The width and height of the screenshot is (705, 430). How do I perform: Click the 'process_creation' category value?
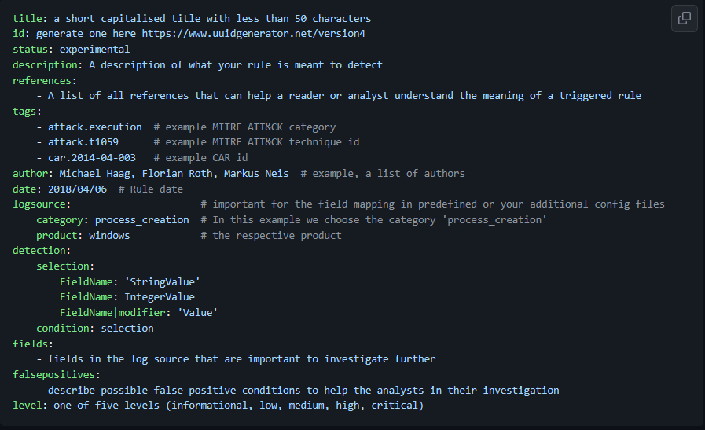pyautogui.click(x=141, y=220)
